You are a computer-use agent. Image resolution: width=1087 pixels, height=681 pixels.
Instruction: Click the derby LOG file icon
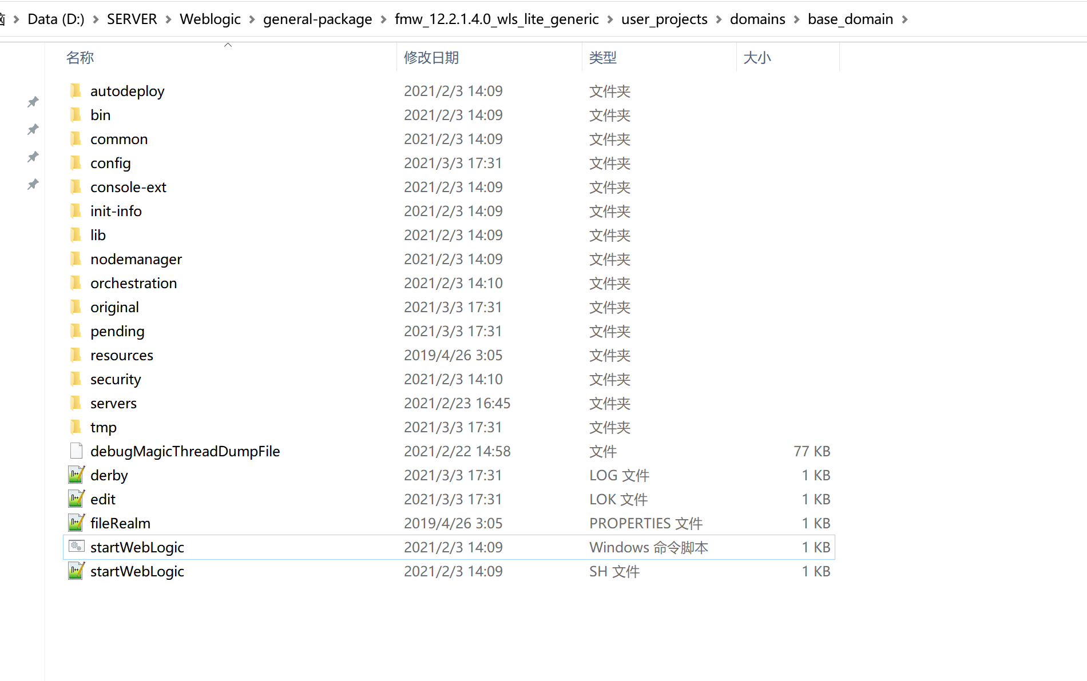pyautogui.click(x=76, y=475)
